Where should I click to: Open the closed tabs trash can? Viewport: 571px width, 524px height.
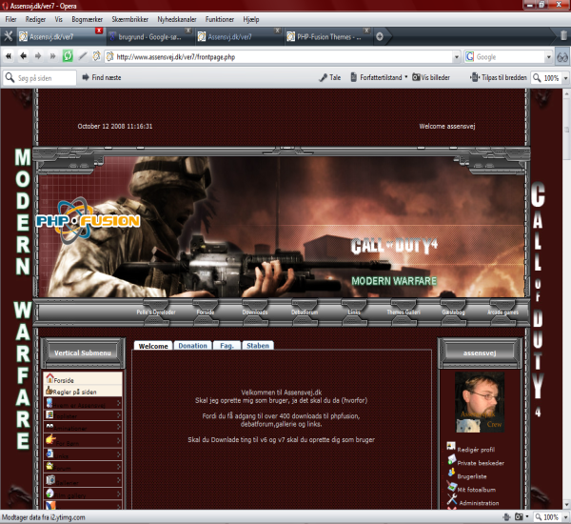pos(563,36)
